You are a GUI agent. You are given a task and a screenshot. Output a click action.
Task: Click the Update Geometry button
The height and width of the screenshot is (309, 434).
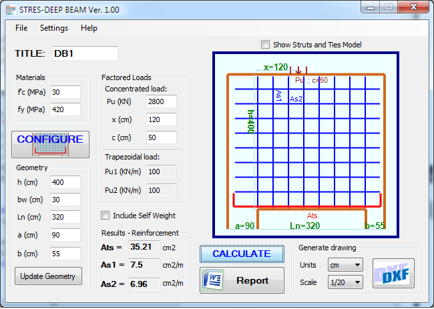coord(48,276)
